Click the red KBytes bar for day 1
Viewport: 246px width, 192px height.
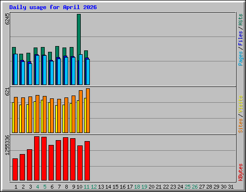(x=15, y=169)
